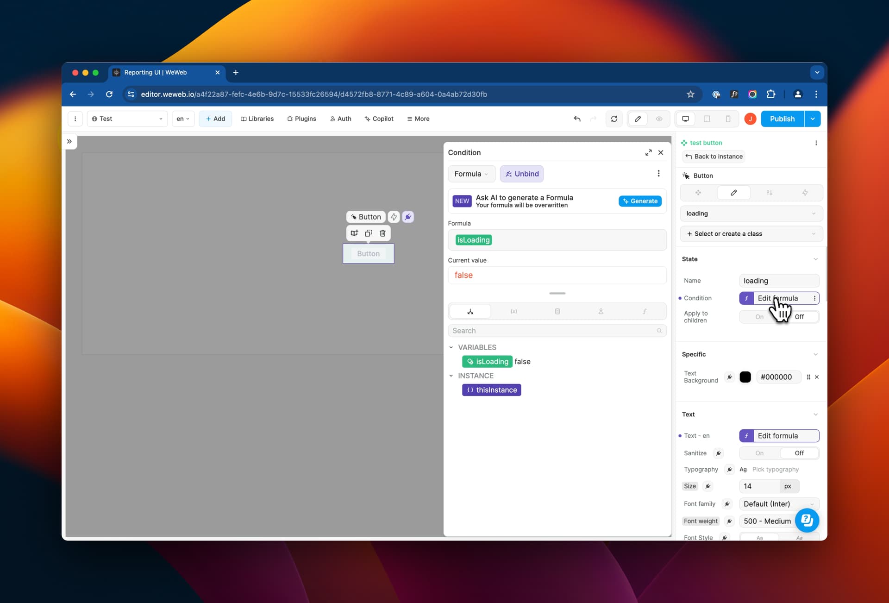Collapse the VARIABLES section
The width and height of the screenshot is (889, 603).
[451, 347]
